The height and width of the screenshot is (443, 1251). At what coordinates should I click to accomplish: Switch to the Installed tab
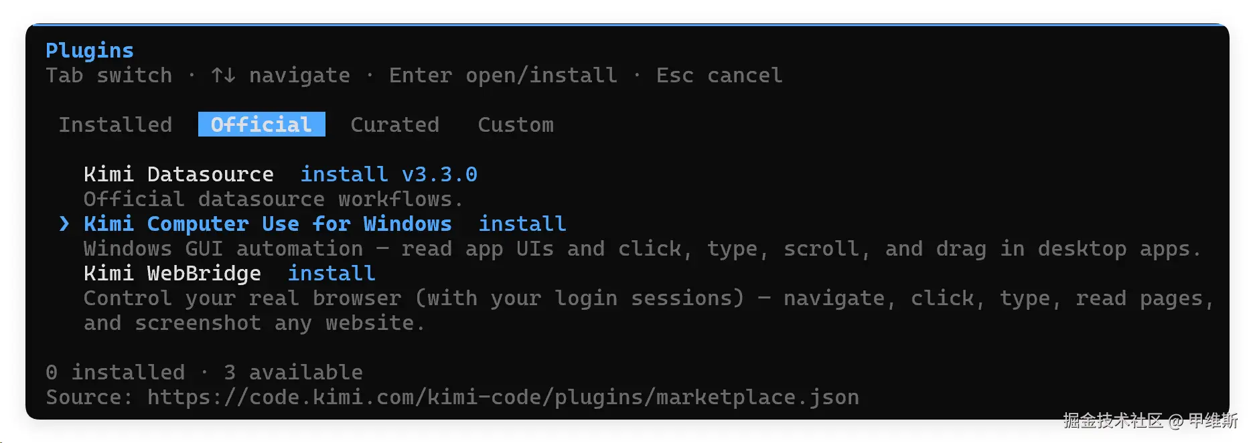click(x=115, y=124)
